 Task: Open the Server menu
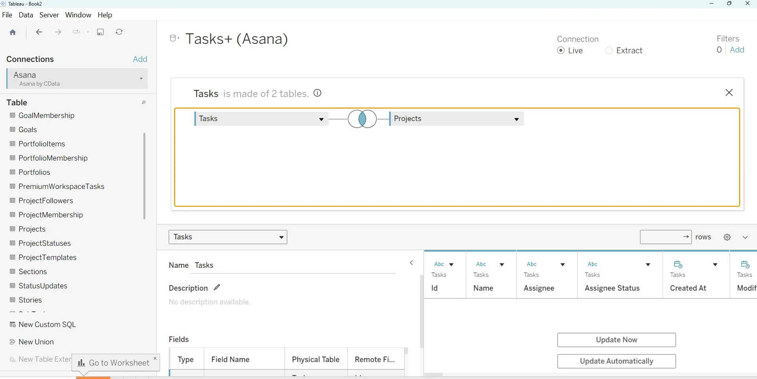tap(49, 15)
